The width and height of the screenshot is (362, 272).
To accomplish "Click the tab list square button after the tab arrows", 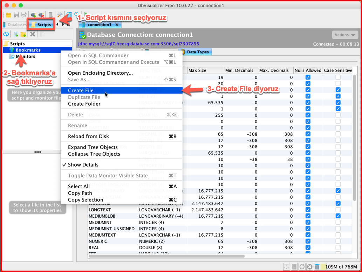I will click(x=69, y=24).
